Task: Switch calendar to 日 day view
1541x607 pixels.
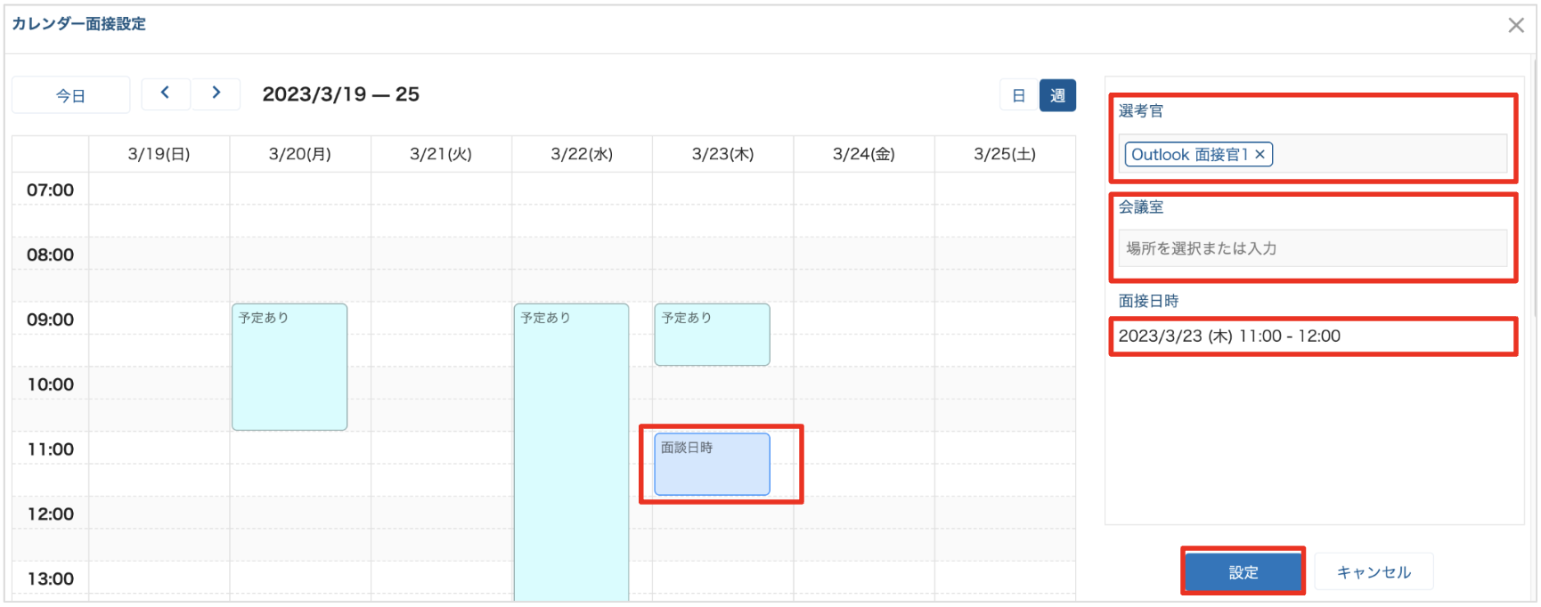Action: (1019, 96)
